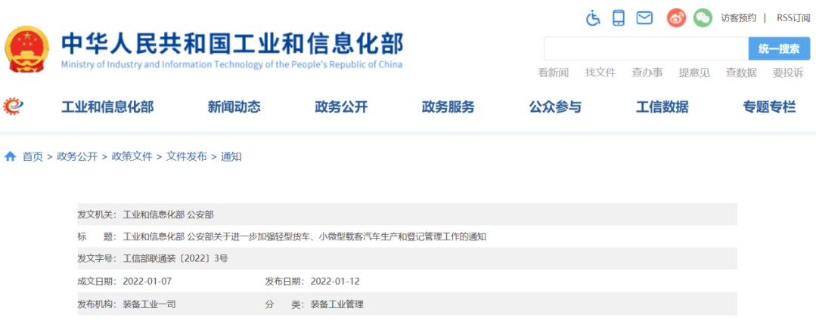Click RSS订阅 link
The width and height of the screenshot is (816, 324).
coord(793,17)
